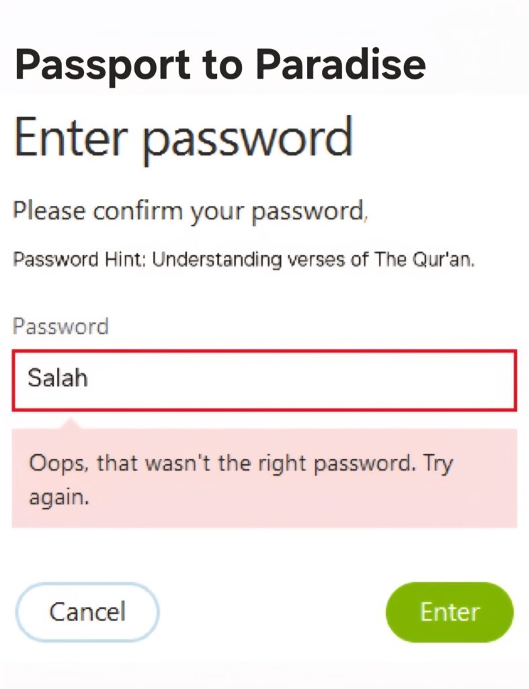Viewport: 529px width, 689px height.
Task: Click the "Password Hint:" label
Action: [x=80, y=260]
